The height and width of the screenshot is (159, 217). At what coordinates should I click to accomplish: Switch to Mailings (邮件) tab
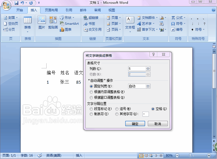tap(83, 10)
